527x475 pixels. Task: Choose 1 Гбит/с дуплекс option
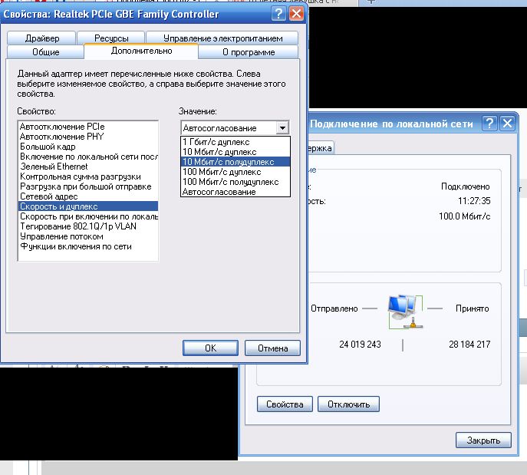coord(236,142)
